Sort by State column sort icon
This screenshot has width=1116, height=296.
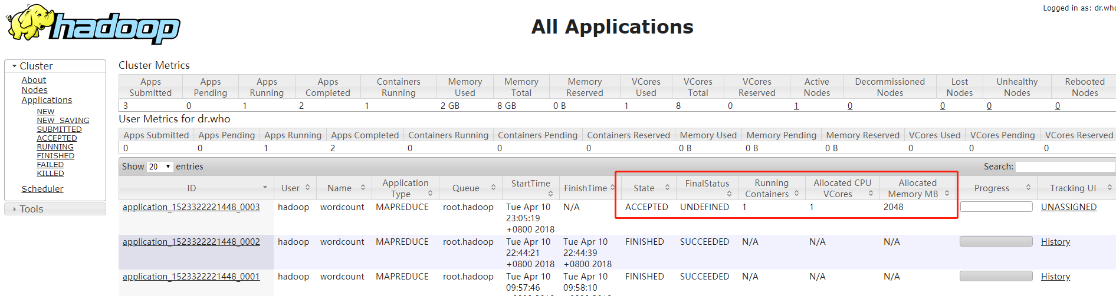667,188
